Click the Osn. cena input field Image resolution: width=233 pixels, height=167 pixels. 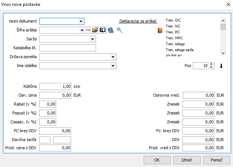click(x=55, y=95)
